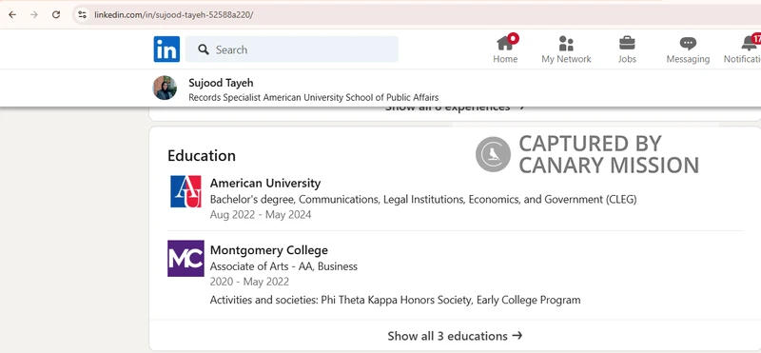Select the My Network label
This screenshot has width=761, height=353.
tap(566, 59)
